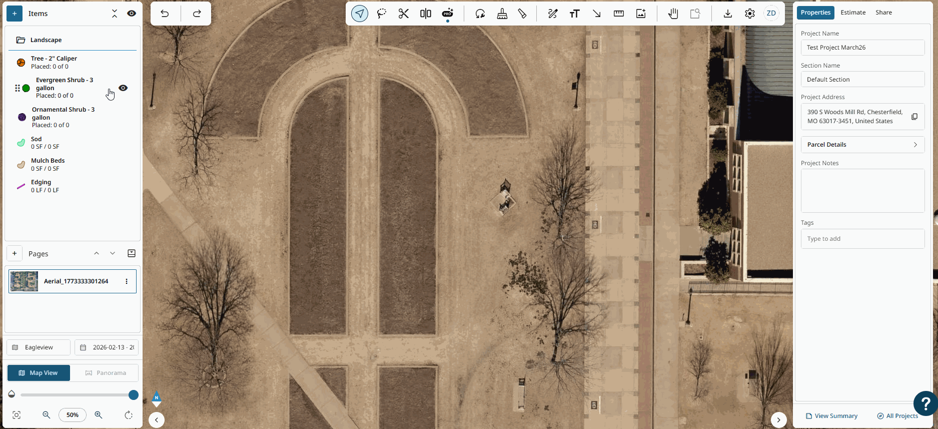
Task: Select the pointer arrow tool
Action: point(360,14)
